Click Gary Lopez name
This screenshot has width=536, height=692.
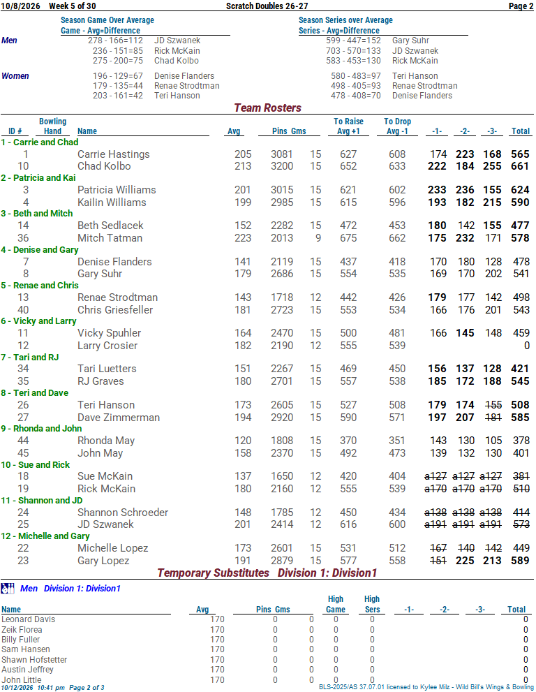click(x=103, y=561)
